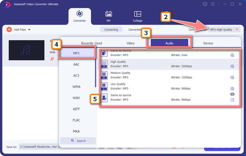Open the Device format tab
The height and width of the screenshot is (156, 246).
point(208,43)
